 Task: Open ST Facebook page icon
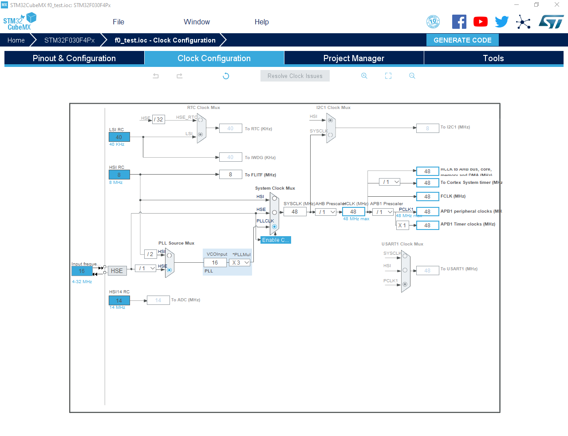tap(459, 22)
